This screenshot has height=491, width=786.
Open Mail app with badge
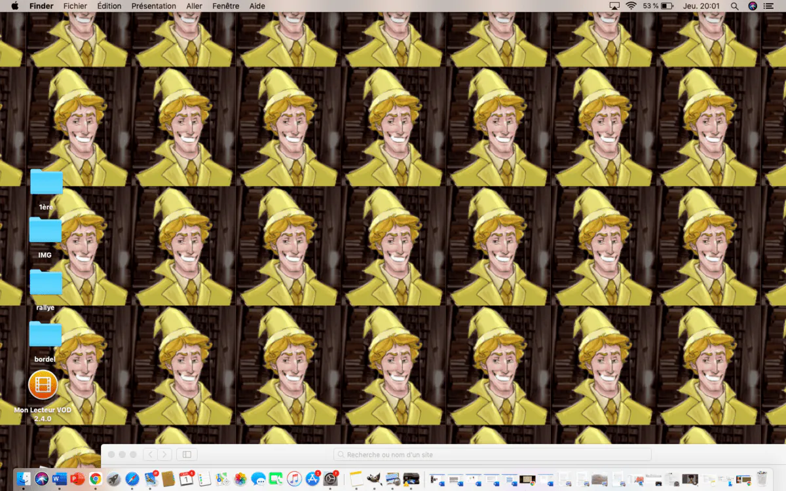pos(151,479)
